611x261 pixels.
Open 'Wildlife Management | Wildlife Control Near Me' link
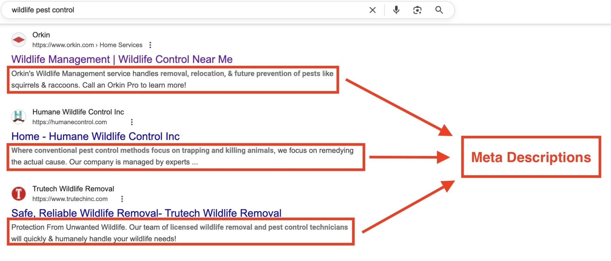122,59
